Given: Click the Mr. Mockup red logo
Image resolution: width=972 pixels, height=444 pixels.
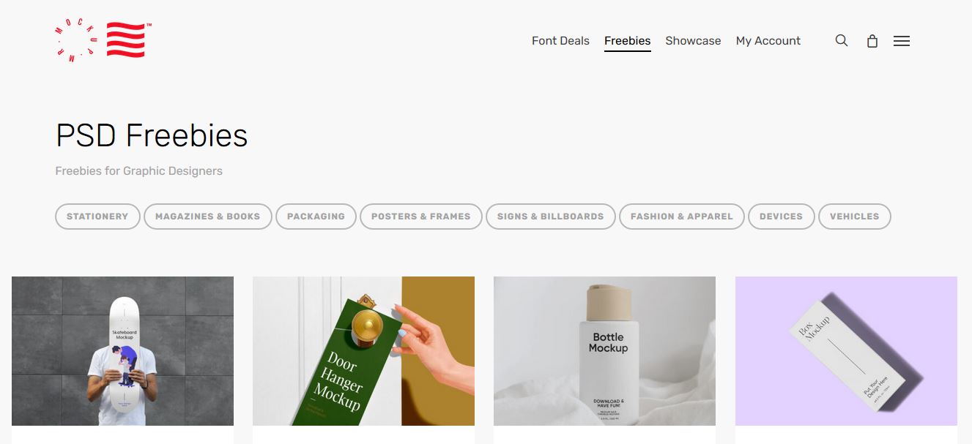Looking at the screenshot, I should point(103,41).
